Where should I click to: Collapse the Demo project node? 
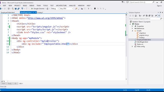(130, 24)
